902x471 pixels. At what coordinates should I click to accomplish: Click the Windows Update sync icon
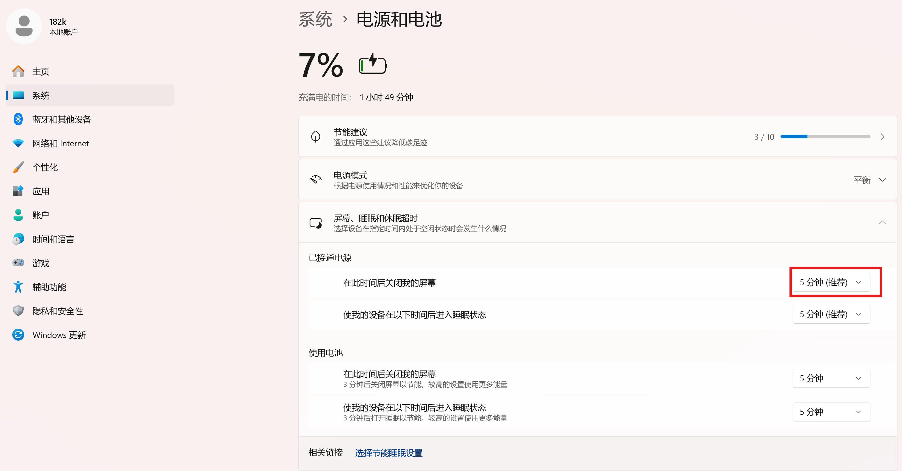[x=18, y=335]
